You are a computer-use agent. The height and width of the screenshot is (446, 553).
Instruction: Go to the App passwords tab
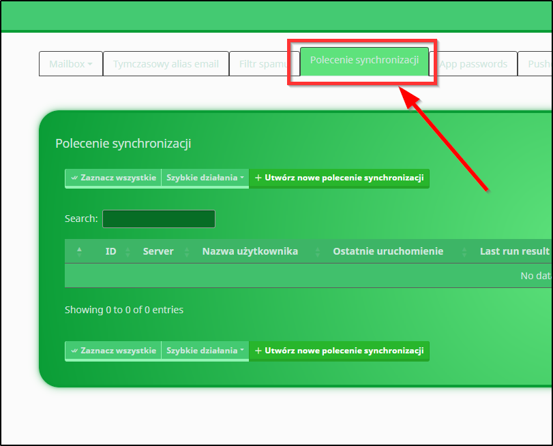point(473,64)
